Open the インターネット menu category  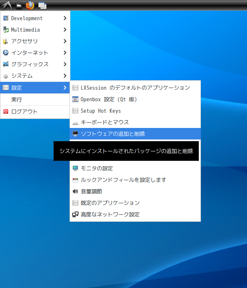click(x=35, y=53)
